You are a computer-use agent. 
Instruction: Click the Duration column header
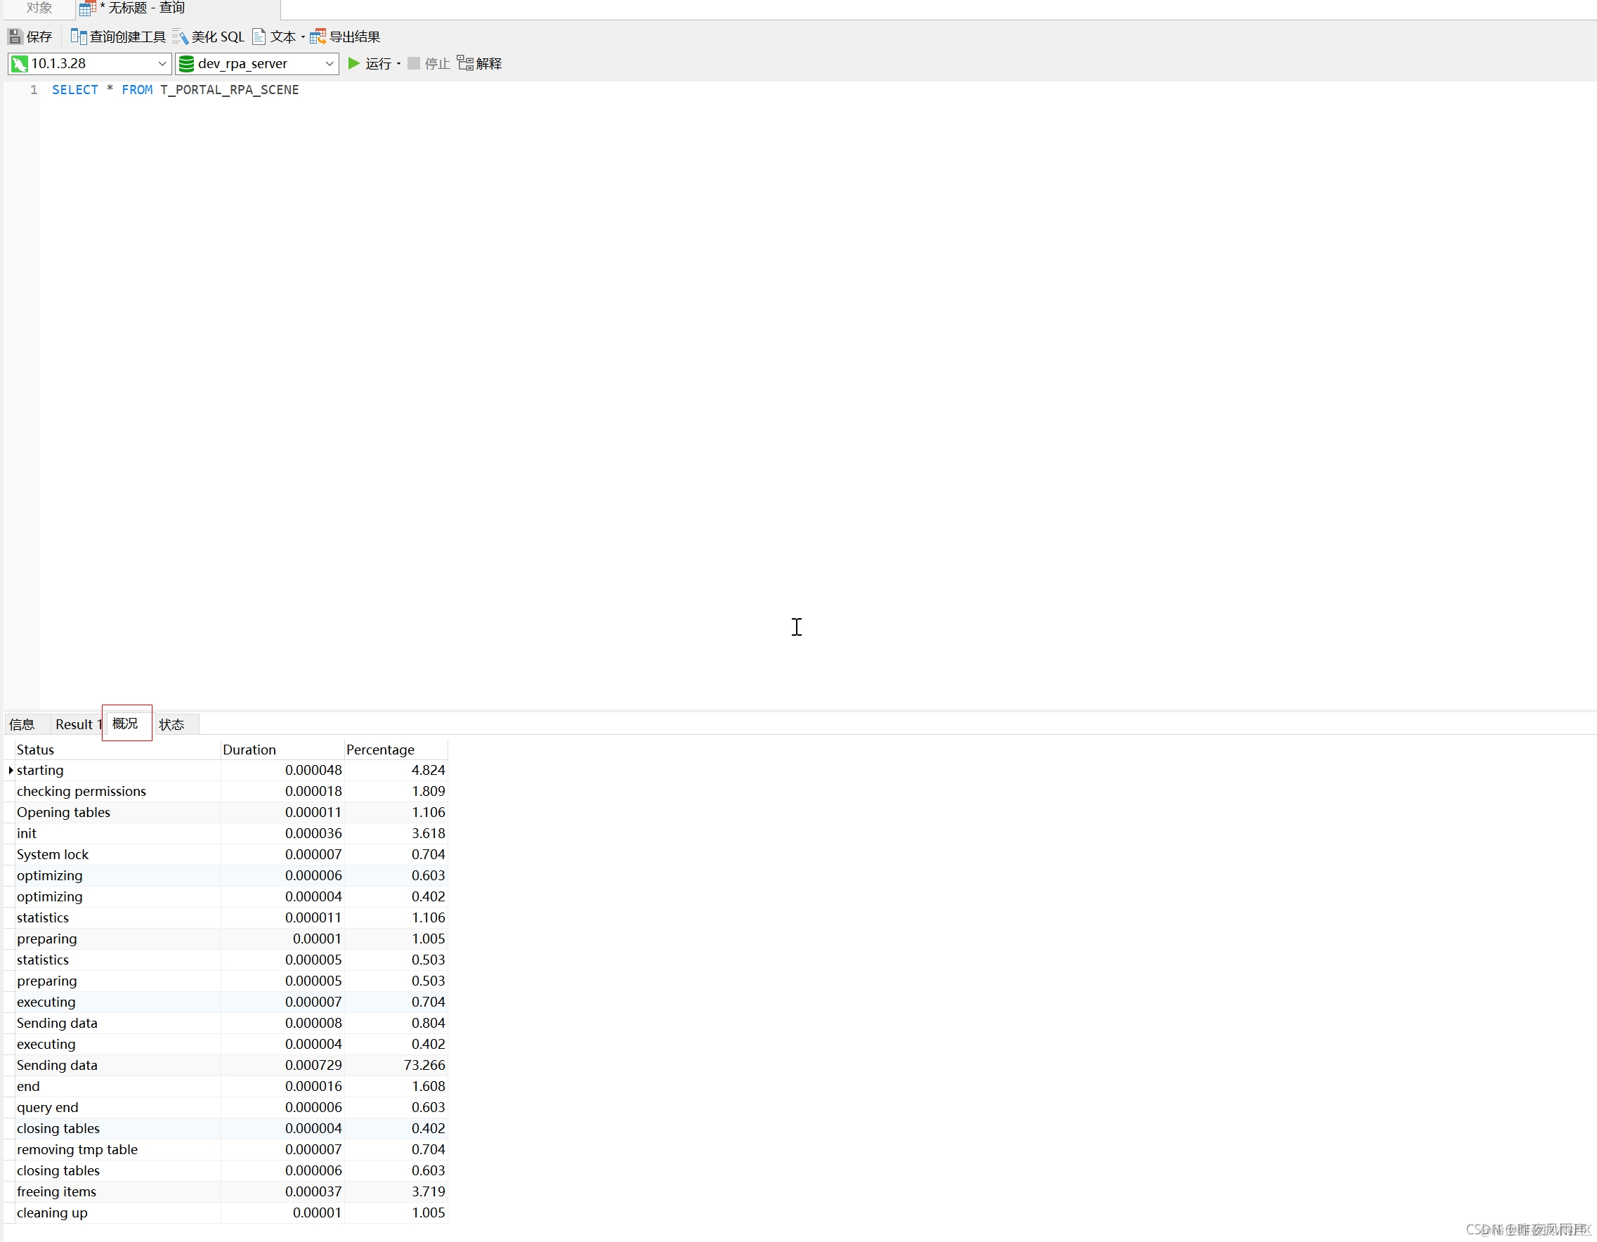(249, 750)
